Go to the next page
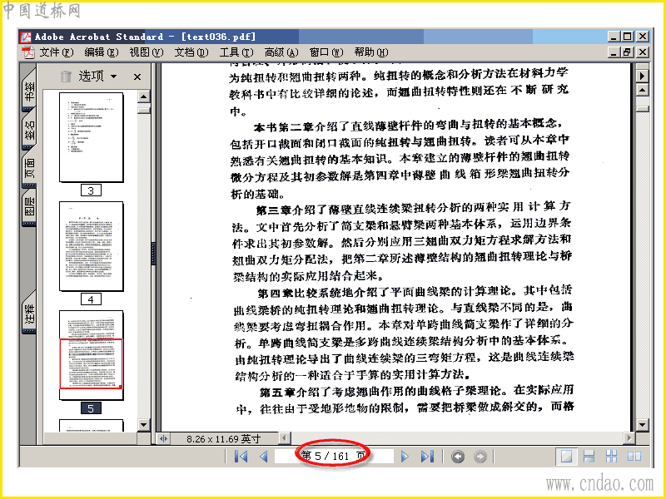Viewport: 666px width, 499px height. click(x=405, y=457)
